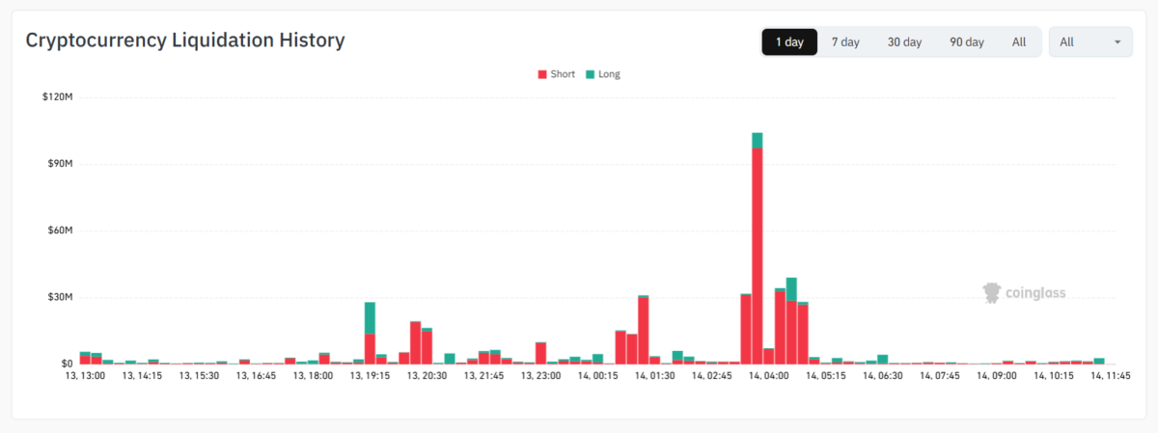Screen dimensions: 1158x433
Task: Click the 14, 02:45 time label
Action: point(711,377)
